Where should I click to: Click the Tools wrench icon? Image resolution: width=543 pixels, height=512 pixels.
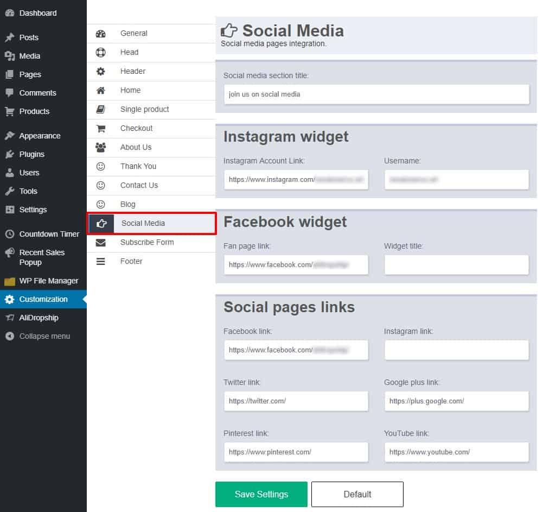click(10, 191)
